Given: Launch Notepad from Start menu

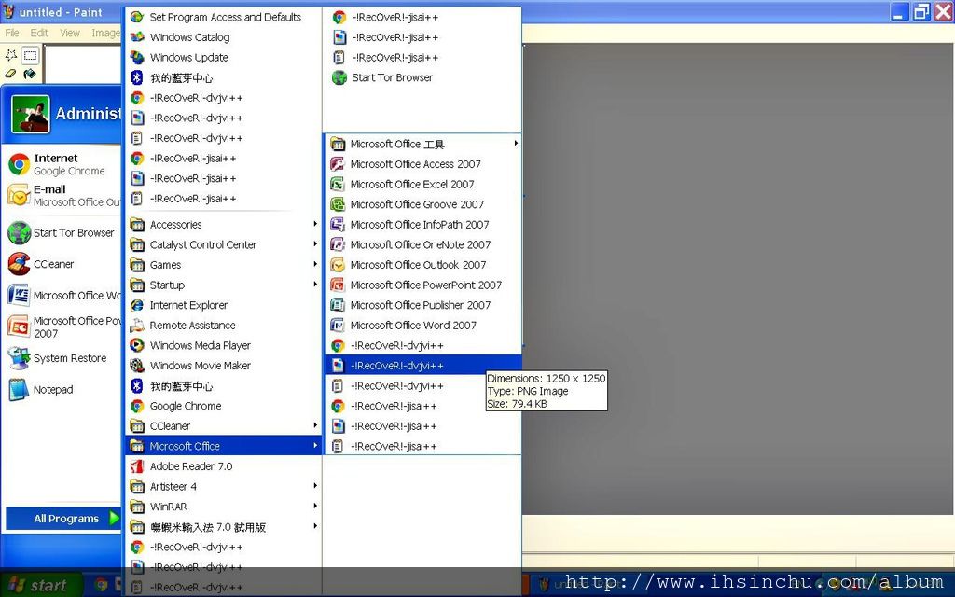Looking at the screenshot, I should point(64,389).
